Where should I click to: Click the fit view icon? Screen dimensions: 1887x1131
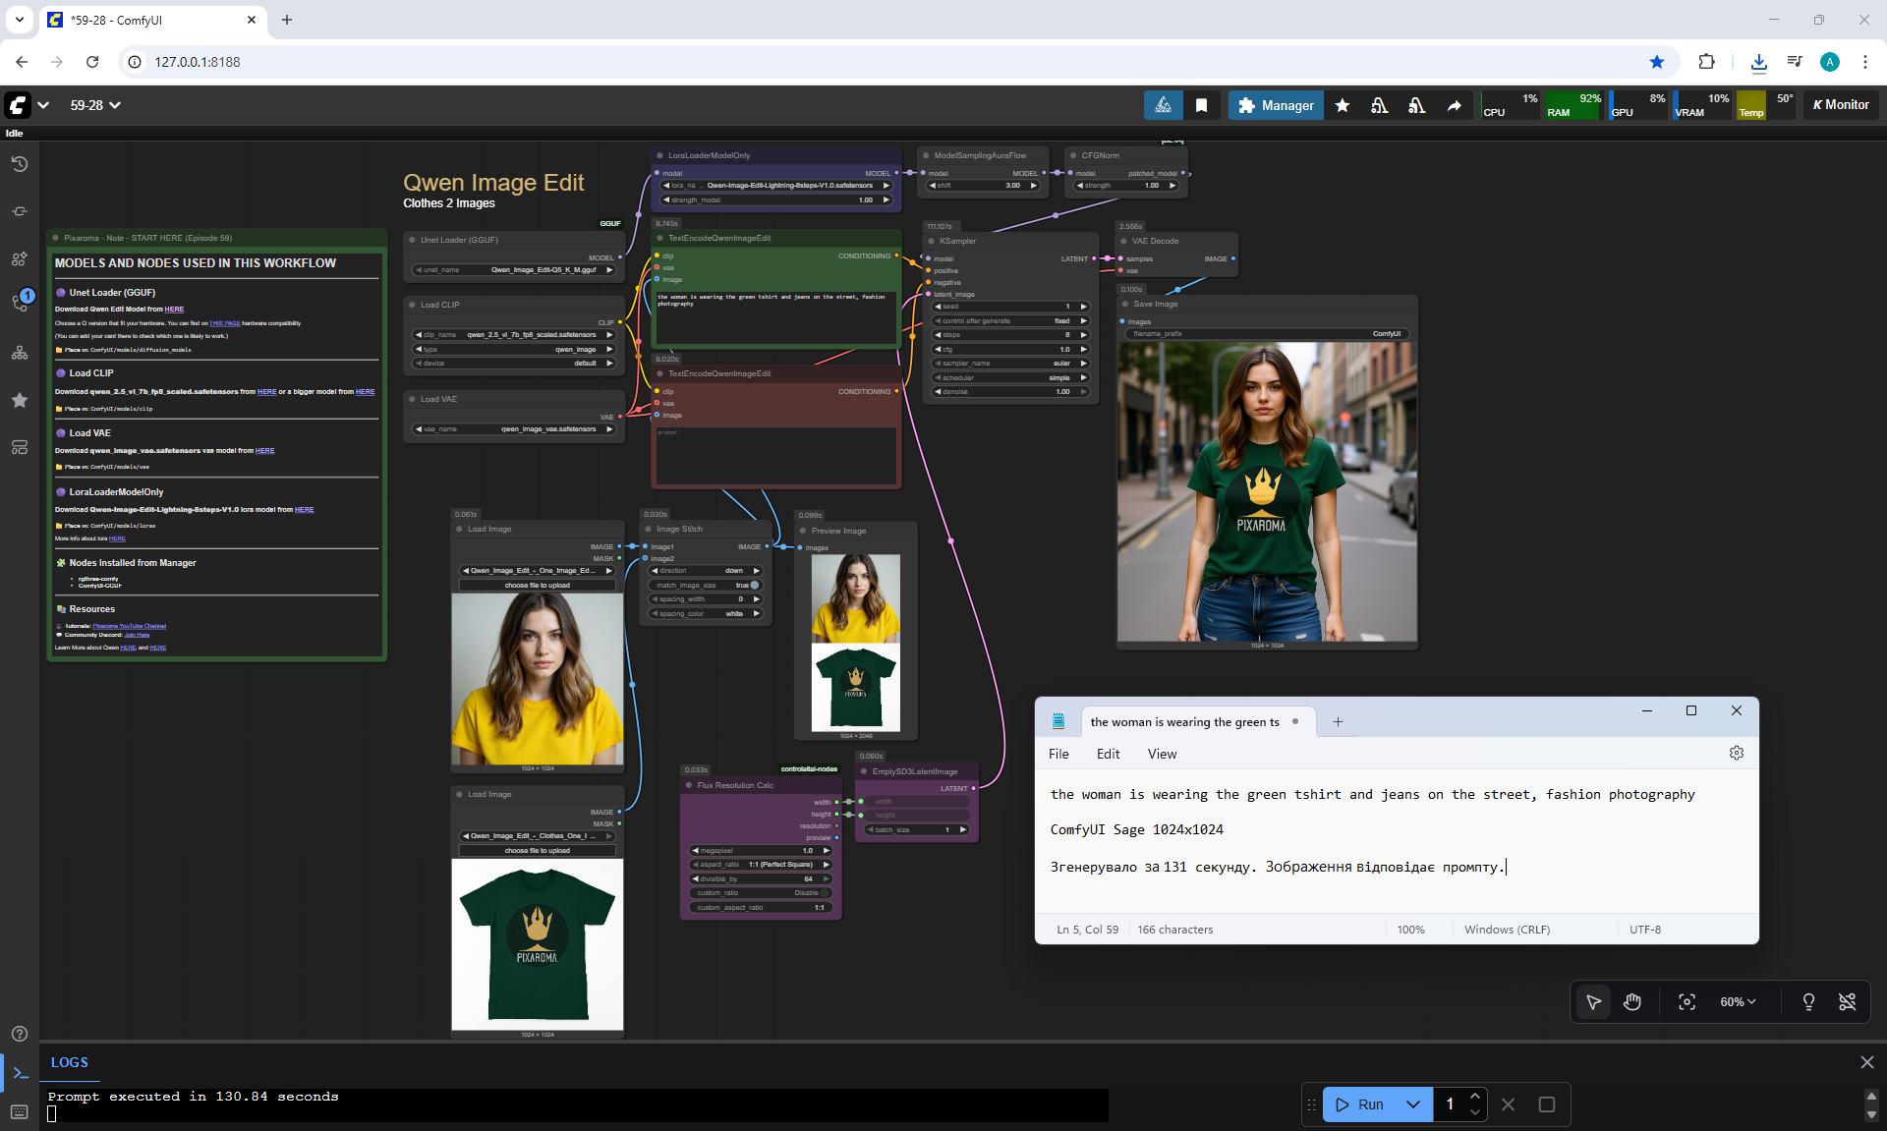point(1687,1002)
